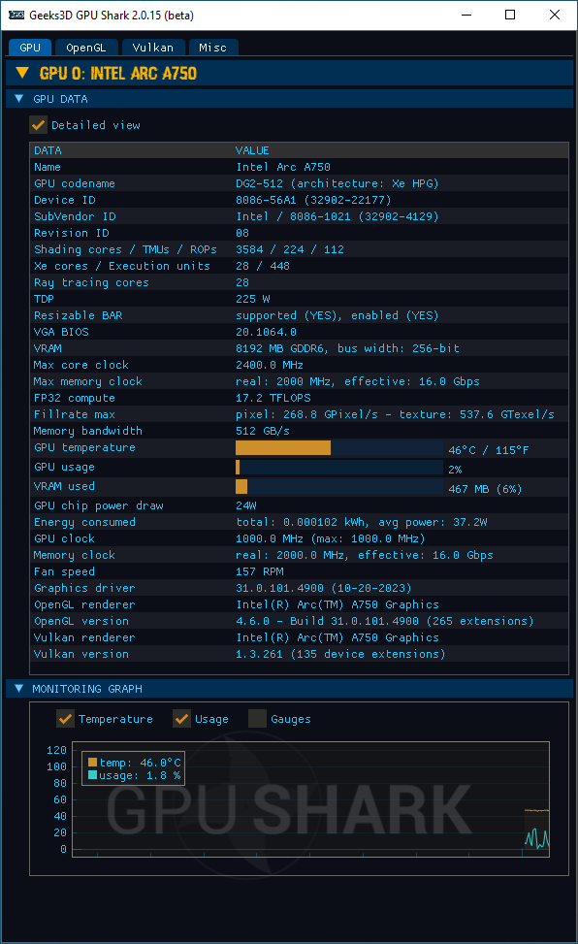Select the Misc tab
Screen dimensions: 578x944
213,48
